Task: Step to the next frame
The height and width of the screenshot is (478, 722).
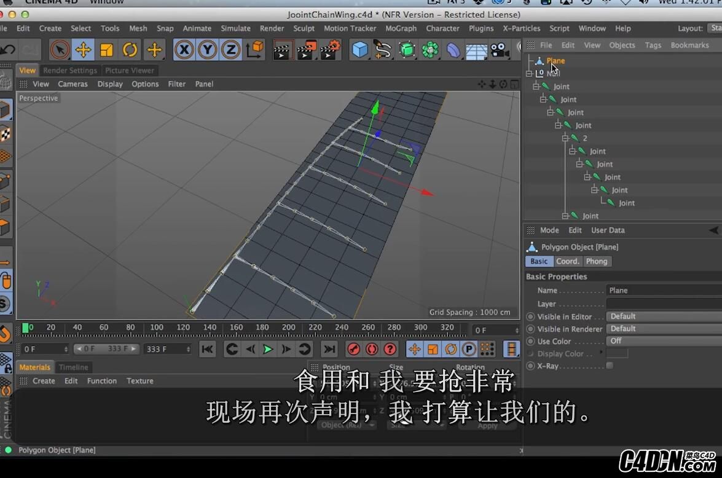Action: coord(286,349)
